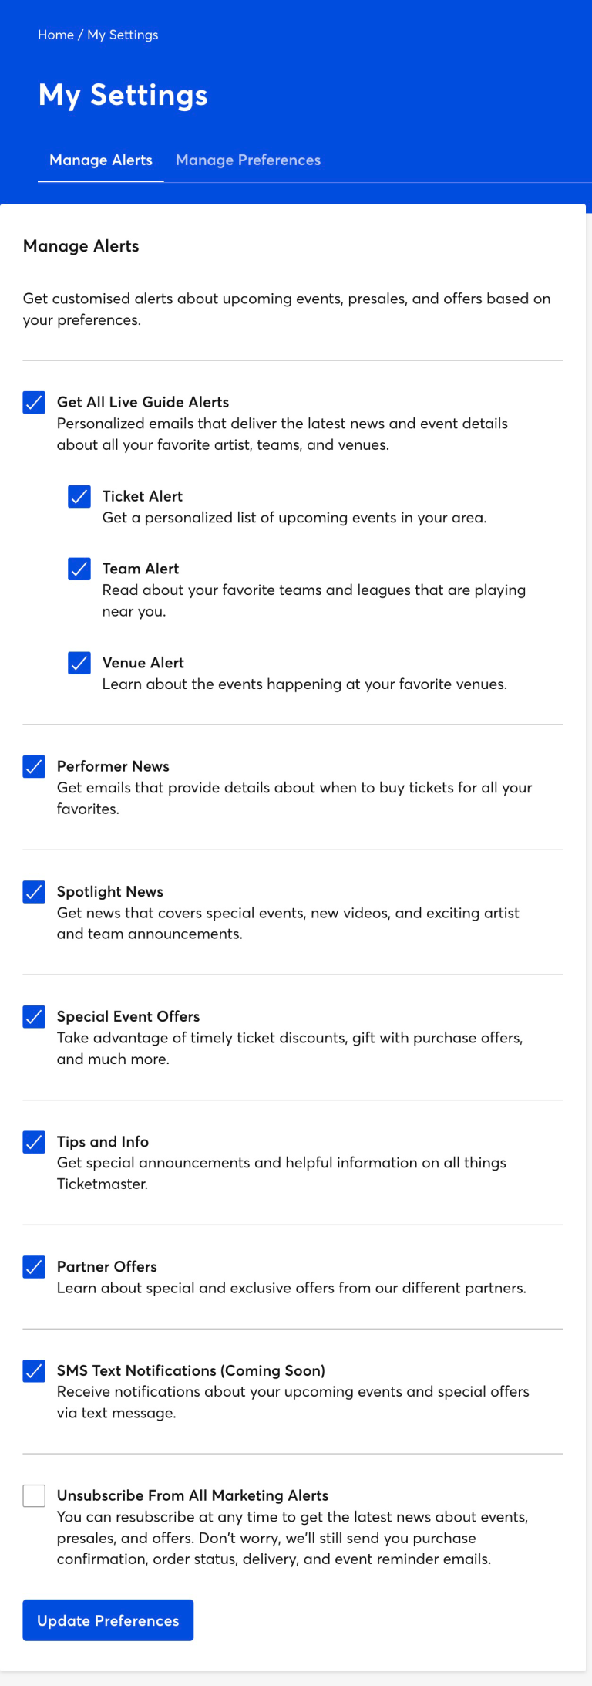Disable the Tips and Info alerts

pyautogui.click(x=33, y=1142)
